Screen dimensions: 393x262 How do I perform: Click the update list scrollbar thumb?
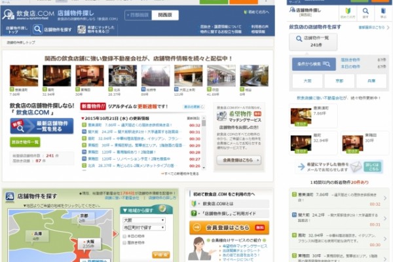tap(204, 123)
